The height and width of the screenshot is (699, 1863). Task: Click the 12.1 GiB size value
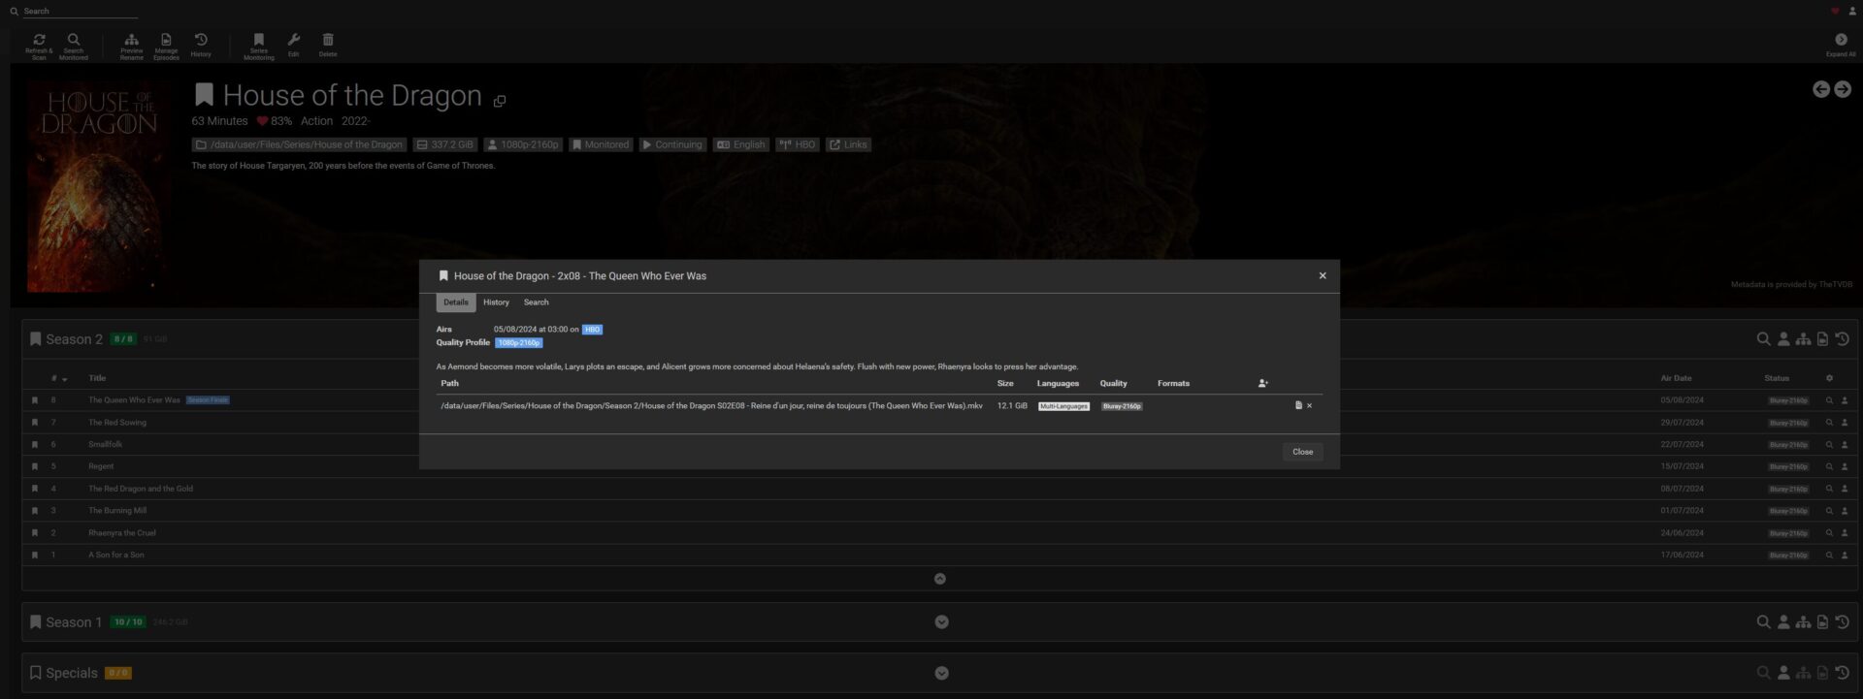click(x=1012, y=406)
